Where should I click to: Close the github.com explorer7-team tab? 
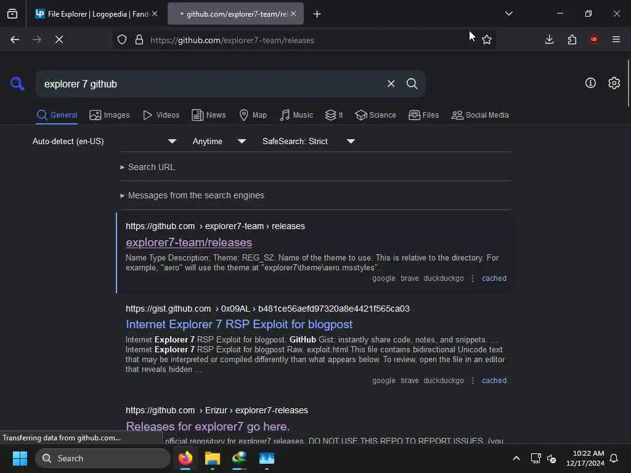point(293,14)
